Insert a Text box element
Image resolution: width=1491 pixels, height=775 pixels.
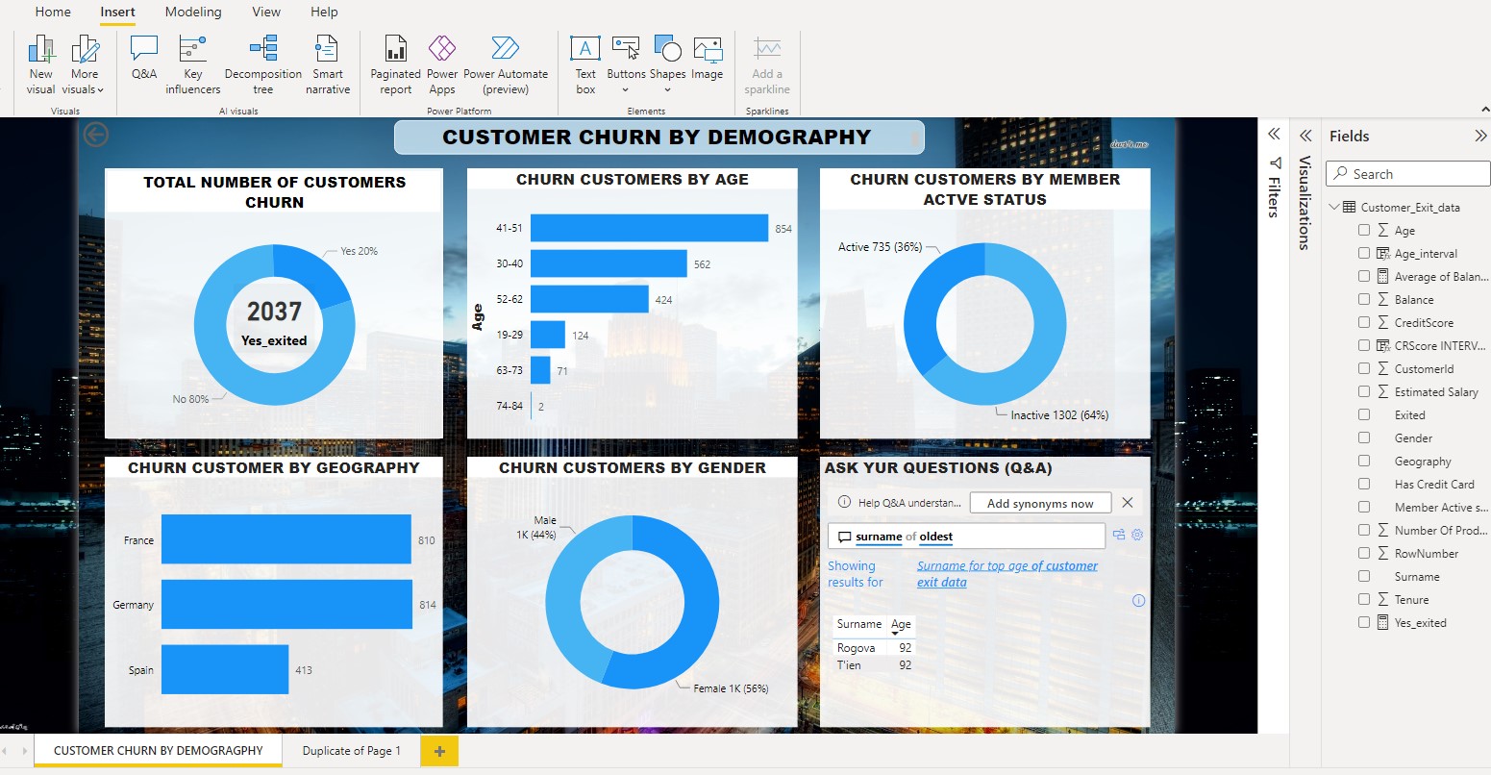click(584, 58)
